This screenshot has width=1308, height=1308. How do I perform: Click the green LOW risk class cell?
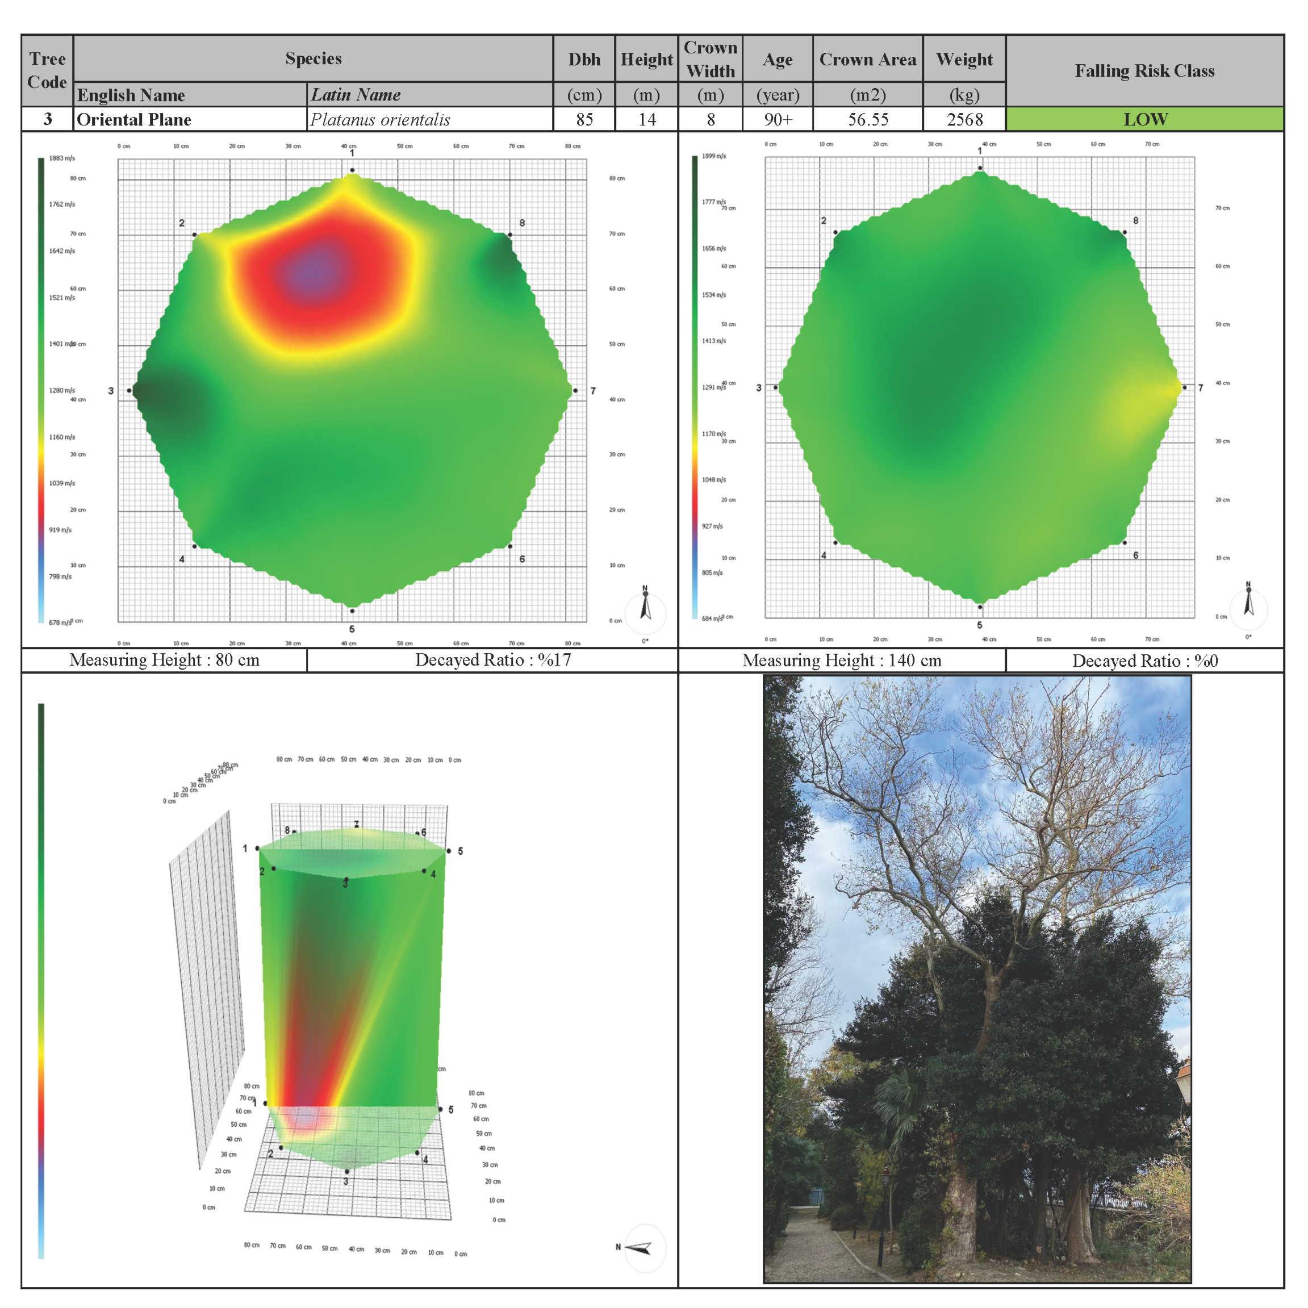pos(1144,119)
